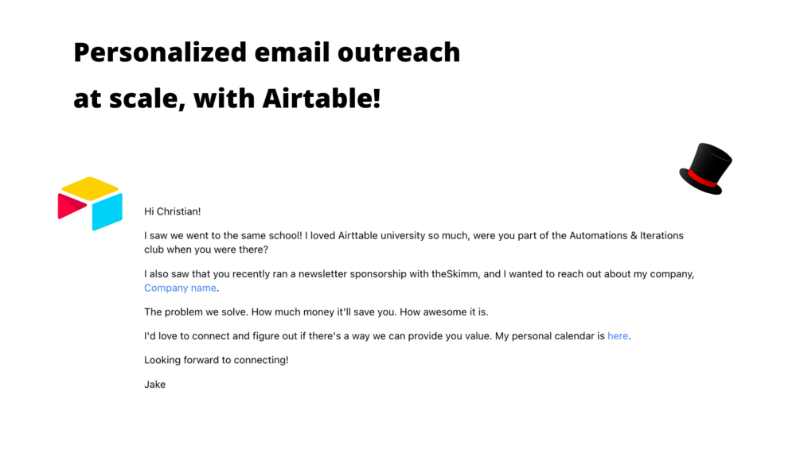Image resolution: width=800 pixels, height=449 pixels.
Task: Click the 'Hi Christian!' greeting
Action: coord(173,211)
